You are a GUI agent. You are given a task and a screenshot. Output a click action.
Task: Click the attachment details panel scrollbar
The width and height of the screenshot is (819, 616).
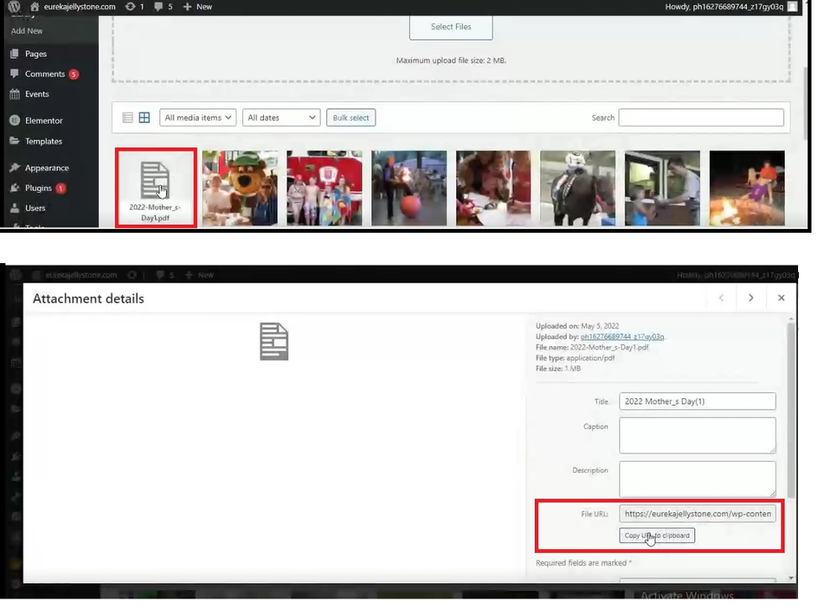[x=790, y=410]
